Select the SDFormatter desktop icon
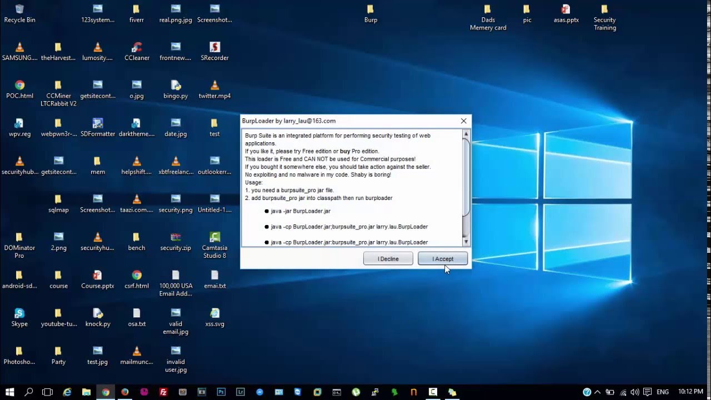Image resolution: width=711 pixels, height=400 pixels. (x=98, y=128)
